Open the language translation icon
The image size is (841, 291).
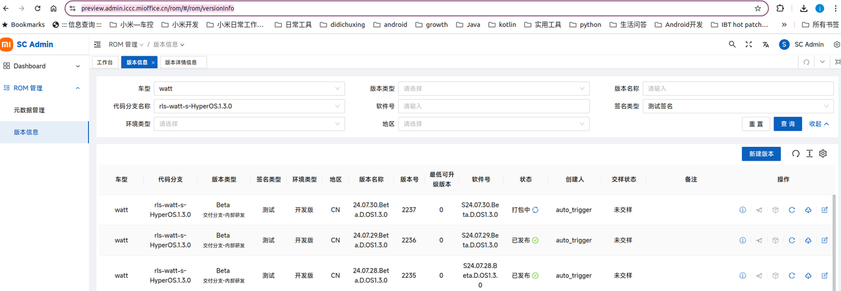point(766,45)
